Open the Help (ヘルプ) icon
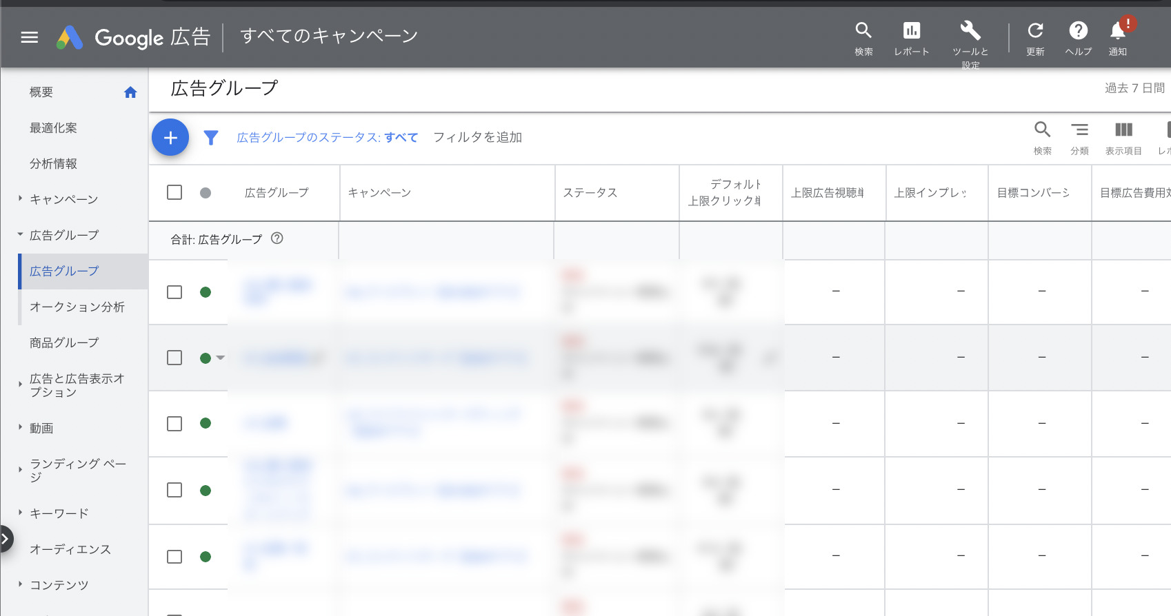The width and height of the screenshot is (1171, 616). click(x=1078, y=31)
